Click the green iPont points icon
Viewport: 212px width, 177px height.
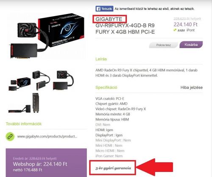[175, 30]
